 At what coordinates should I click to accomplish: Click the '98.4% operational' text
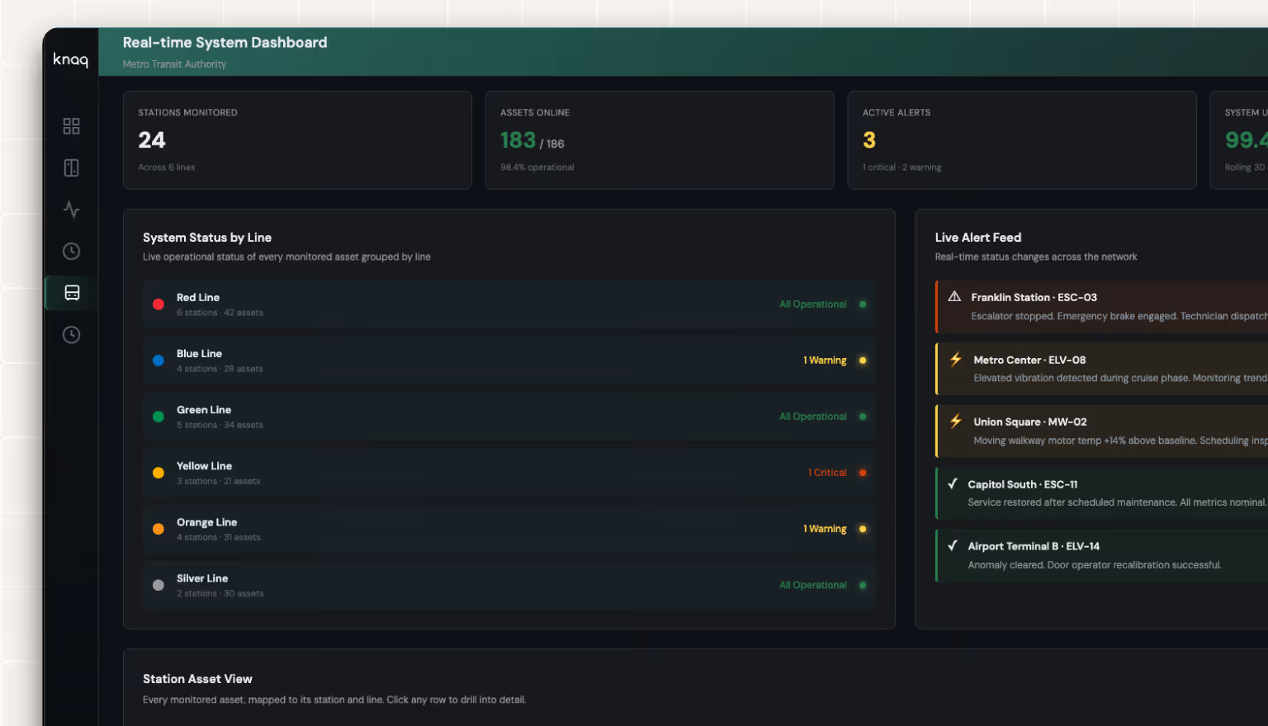coord(537,167)
